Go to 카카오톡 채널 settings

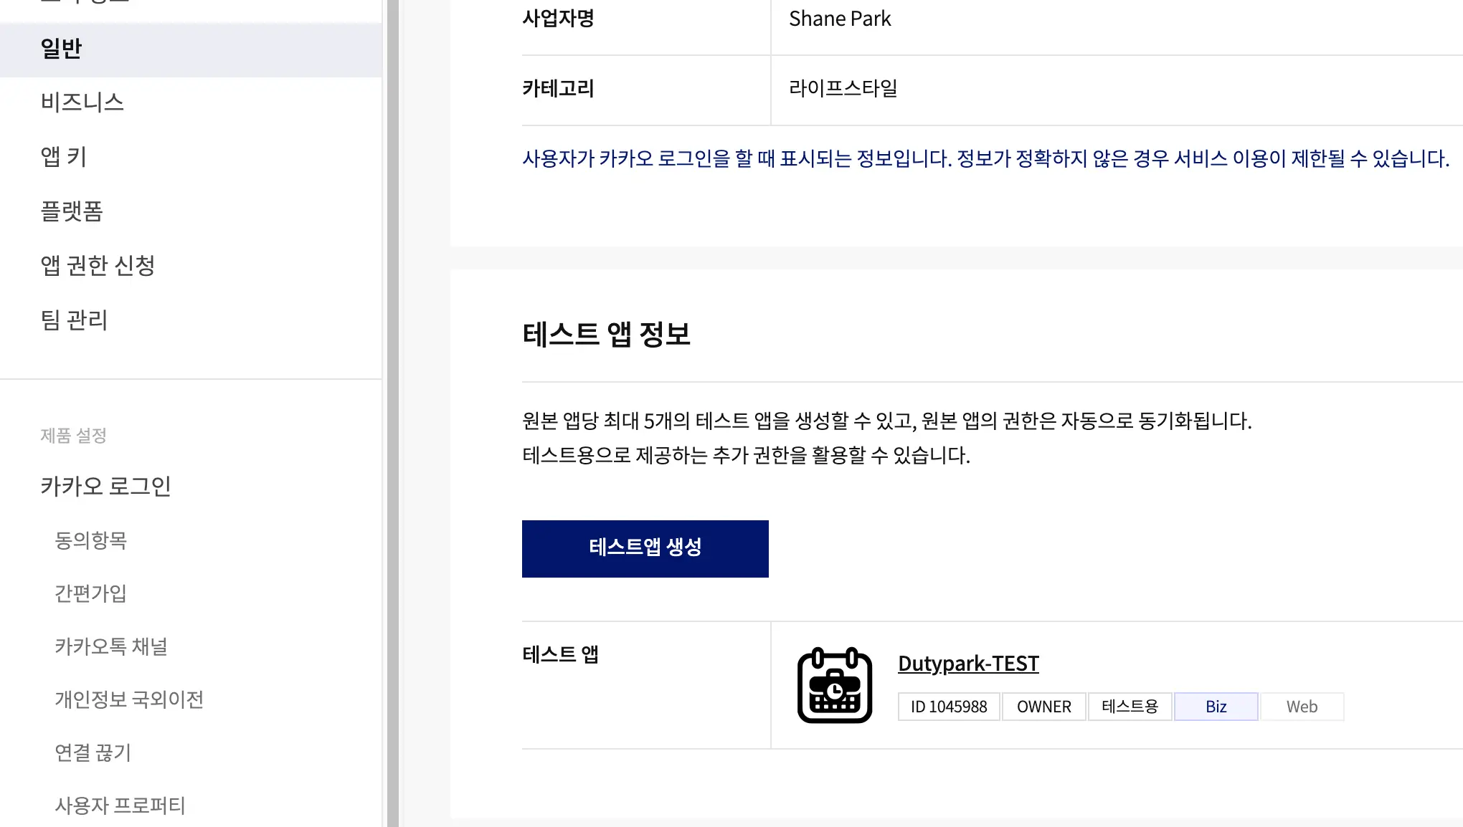pos(111,646)
